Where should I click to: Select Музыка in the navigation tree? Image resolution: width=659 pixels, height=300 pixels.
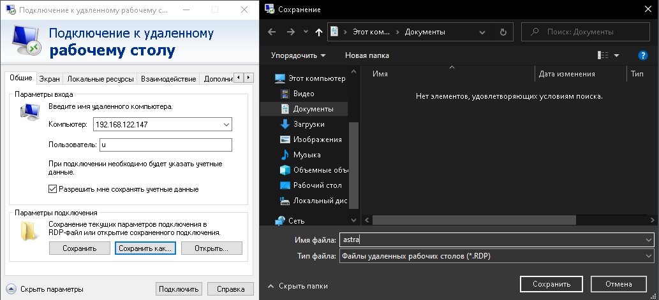(307, 155)
